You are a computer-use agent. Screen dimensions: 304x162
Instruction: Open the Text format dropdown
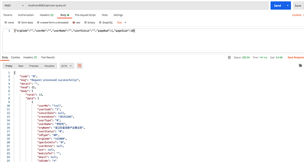point(121,22)
